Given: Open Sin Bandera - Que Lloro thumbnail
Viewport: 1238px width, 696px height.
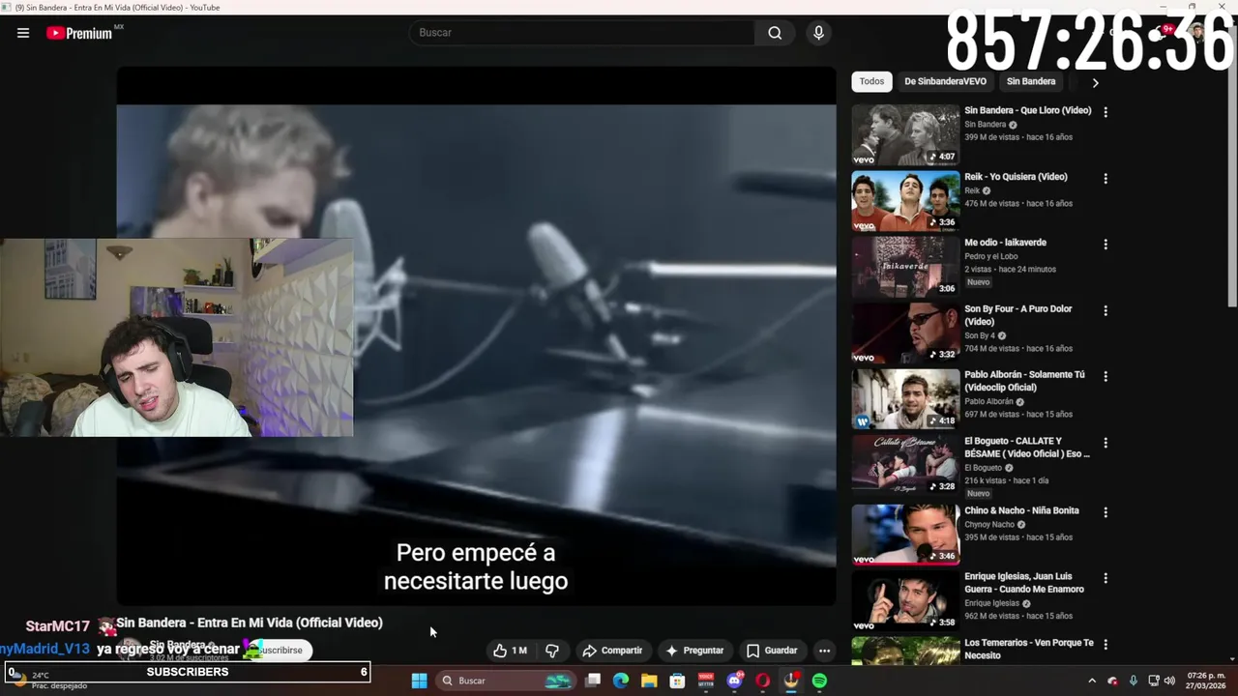Looking at the screenshot, I should pyautogui.click(x=905, y=134).
